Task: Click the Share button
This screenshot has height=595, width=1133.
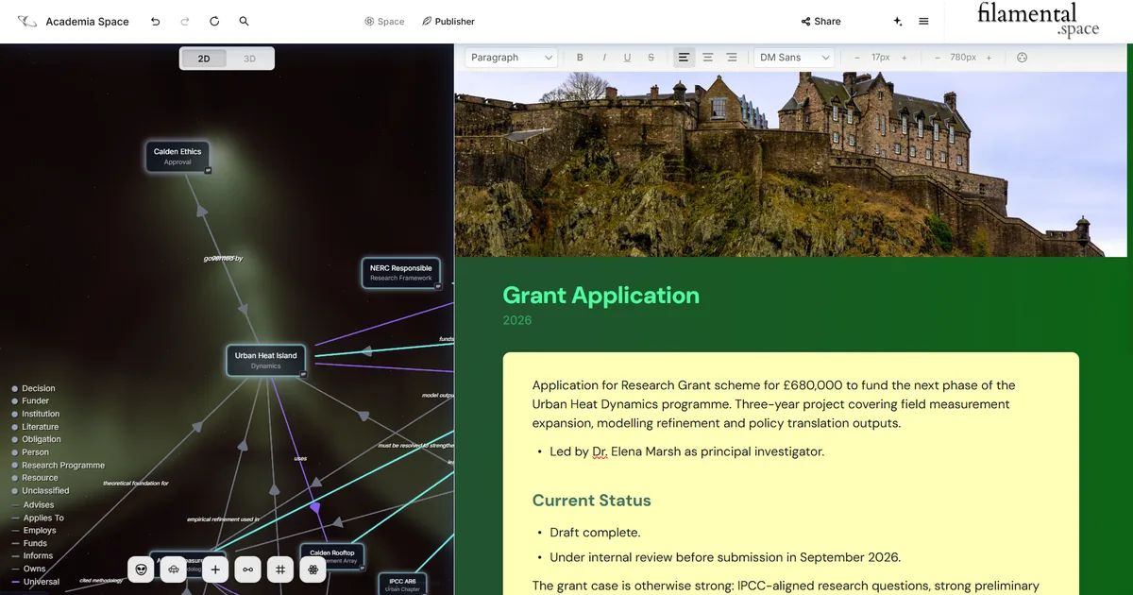Action: tap(820, 21)
